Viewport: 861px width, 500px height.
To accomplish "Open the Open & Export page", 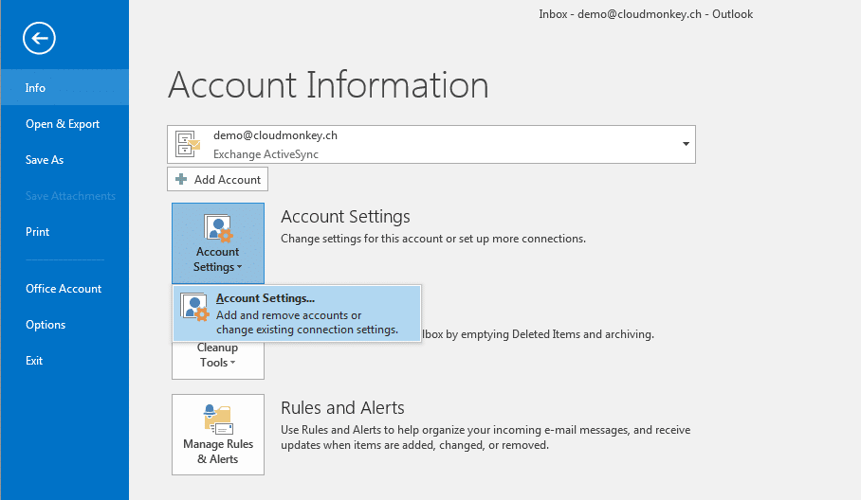I will point(64,124).
